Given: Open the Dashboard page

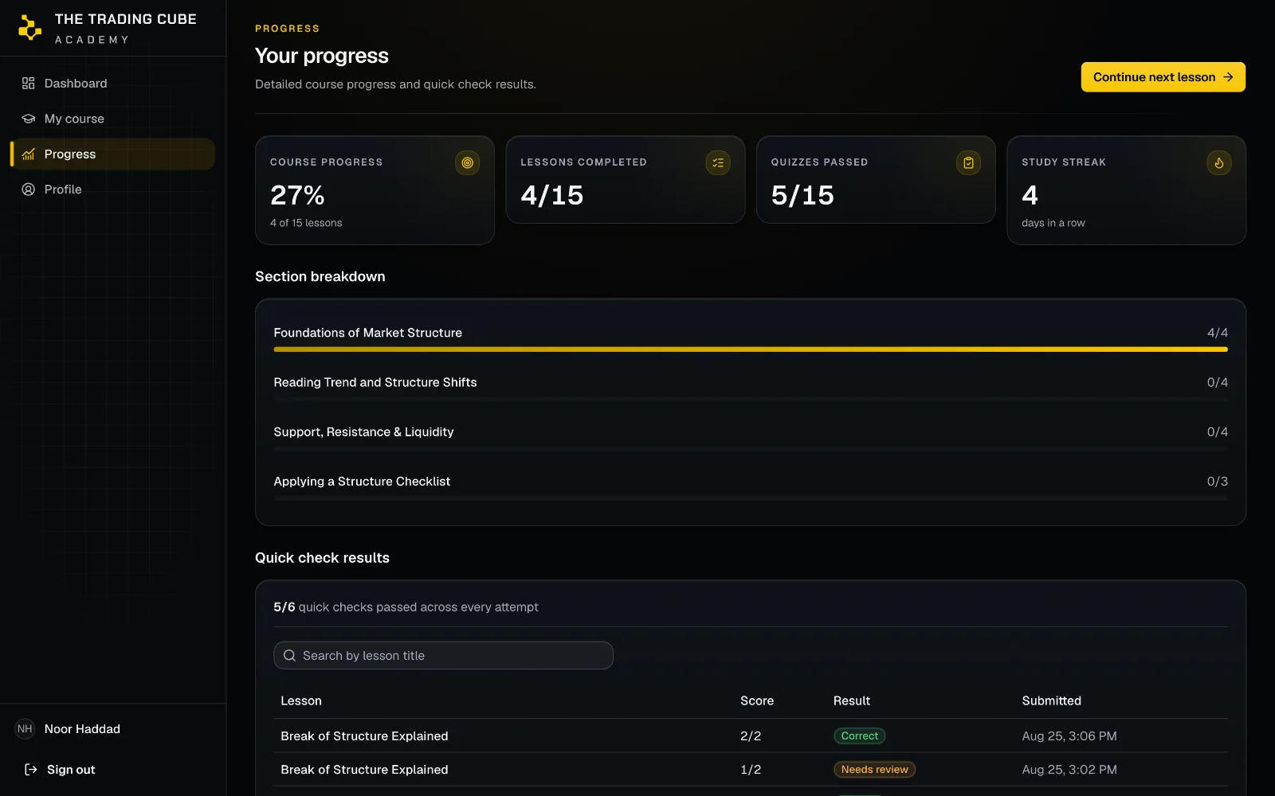Looking at the screenshot, I should click(x=112, y=84).
